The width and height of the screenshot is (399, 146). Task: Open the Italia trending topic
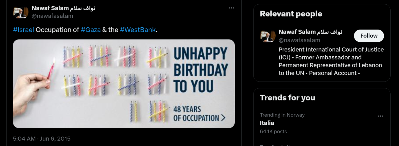pos(267,123)
